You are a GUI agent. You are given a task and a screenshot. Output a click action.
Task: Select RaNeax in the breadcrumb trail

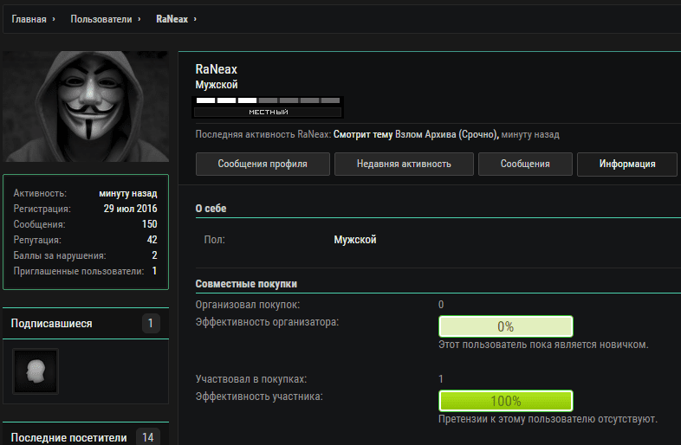pos(172,18)
